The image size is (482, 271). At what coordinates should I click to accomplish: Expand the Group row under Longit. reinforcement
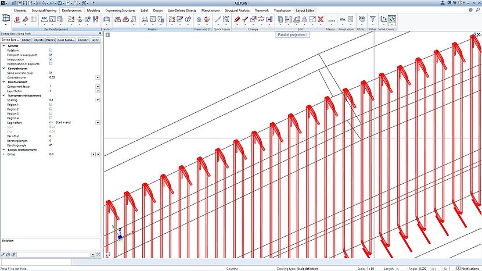pyautogui.click(x=3, y=154)
